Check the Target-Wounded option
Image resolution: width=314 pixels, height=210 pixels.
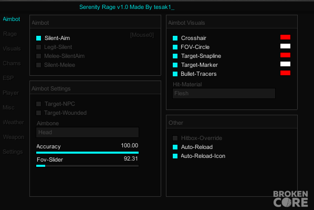(39, 113)
